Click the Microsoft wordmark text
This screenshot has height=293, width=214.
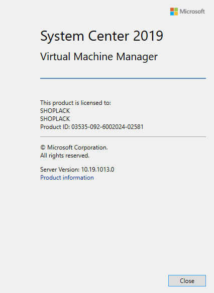click(192, 12)
